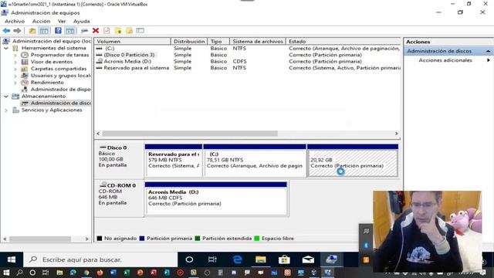Open Microsoft Store in VM taskbar
The image size is (494, 278).
point(284,259)
